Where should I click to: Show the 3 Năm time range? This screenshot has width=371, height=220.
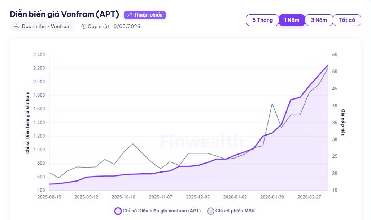point(319,20)
